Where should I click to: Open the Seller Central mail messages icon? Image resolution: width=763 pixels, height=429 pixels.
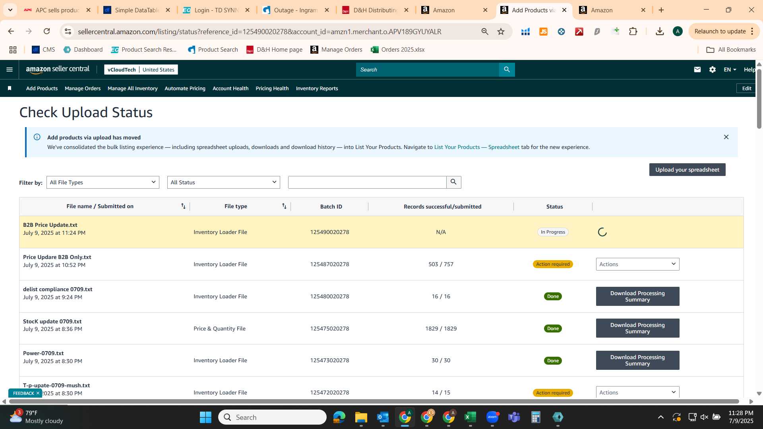click(697, 70)
